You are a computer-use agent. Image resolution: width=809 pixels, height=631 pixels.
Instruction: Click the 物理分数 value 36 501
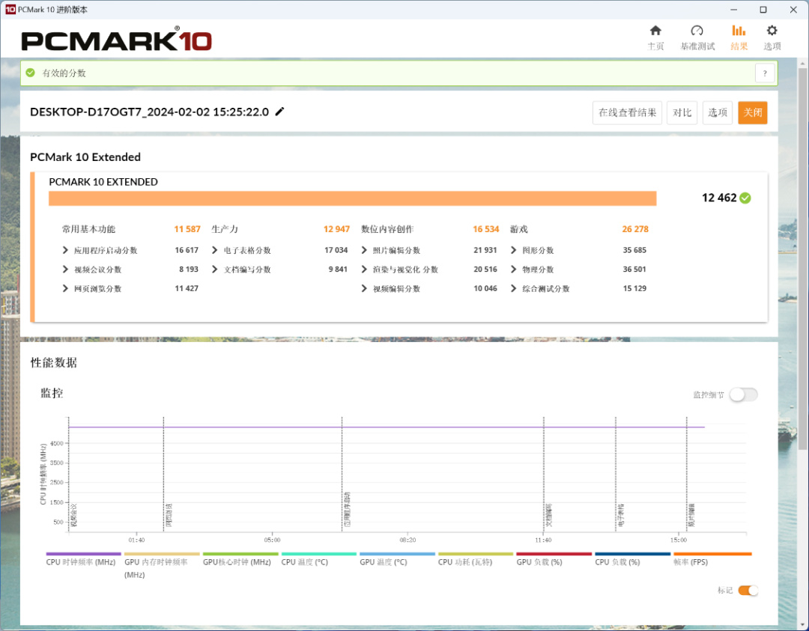click(634, 269)
